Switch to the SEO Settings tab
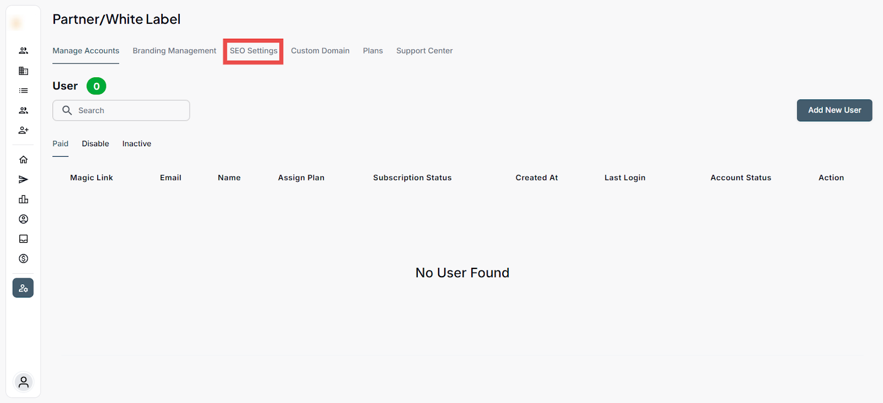883x403 pixels. point(253,51)
